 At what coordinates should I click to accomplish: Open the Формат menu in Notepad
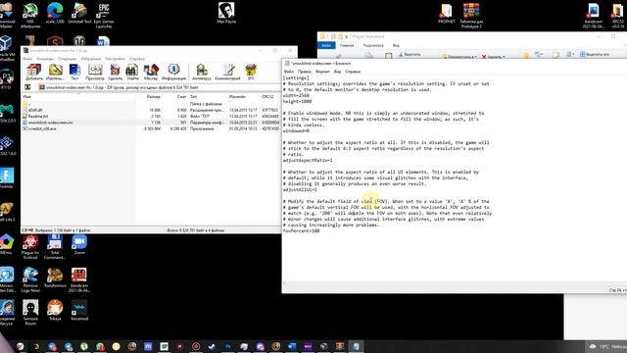point(322,72)
